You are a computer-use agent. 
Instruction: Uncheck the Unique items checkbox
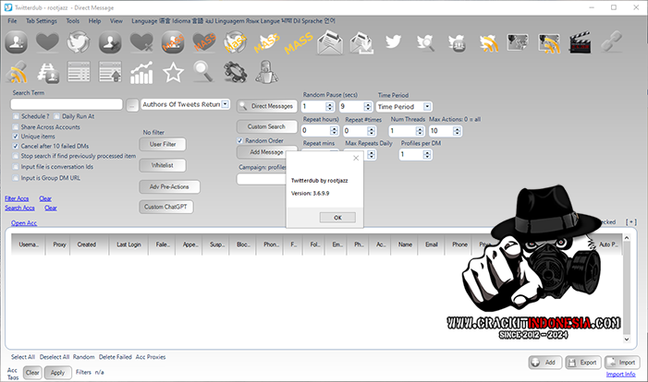coord(16,137)
